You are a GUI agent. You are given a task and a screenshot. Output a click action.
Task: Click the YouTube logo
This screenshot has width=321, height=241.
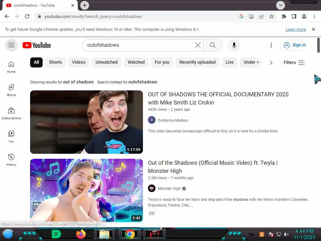pyautogui.click(x=37, y=45)
